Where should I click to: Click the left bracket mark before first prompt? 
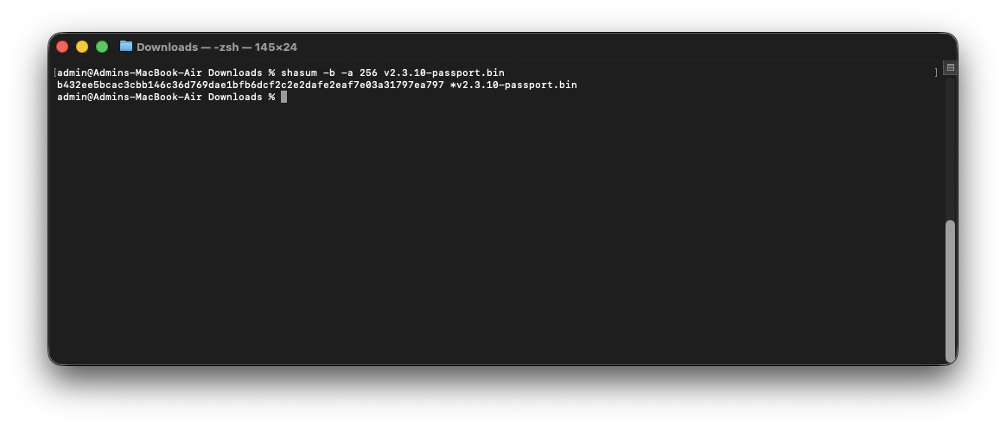54,73
